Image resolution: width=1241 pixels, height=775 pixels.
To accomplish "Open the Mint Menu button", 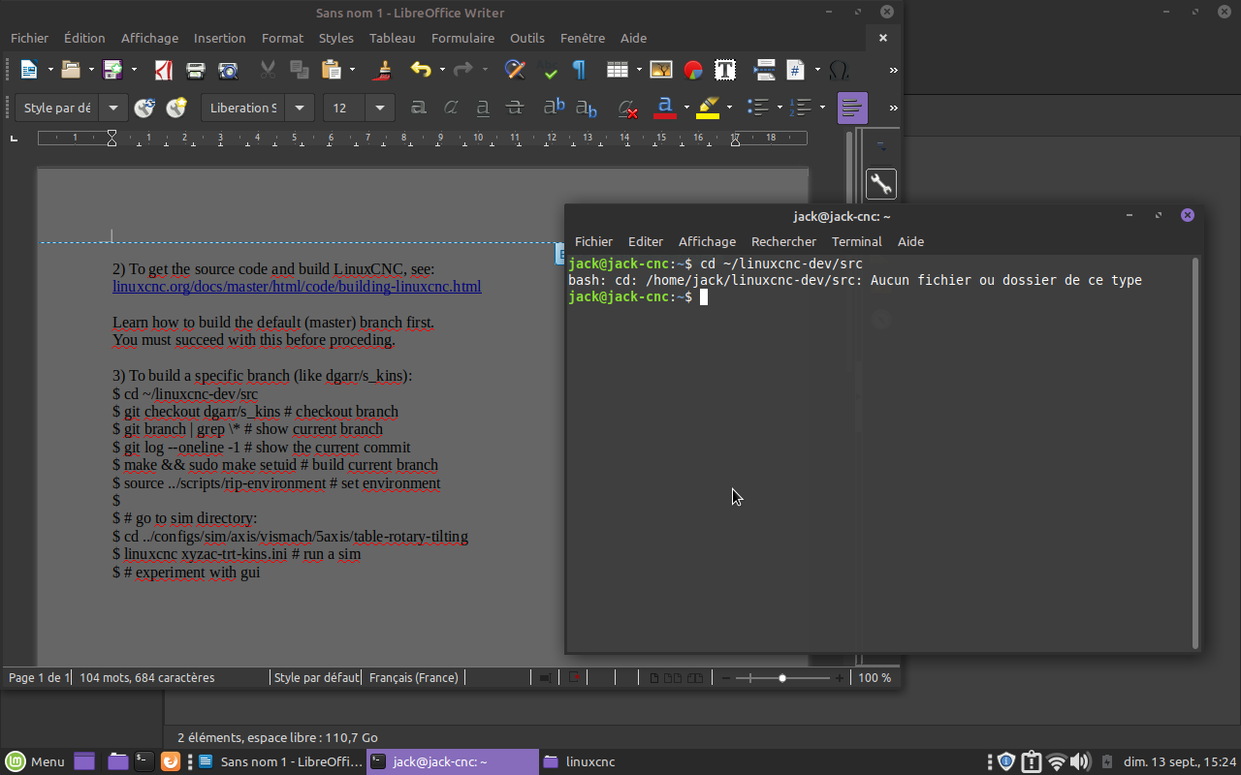I will click(35, 761).
